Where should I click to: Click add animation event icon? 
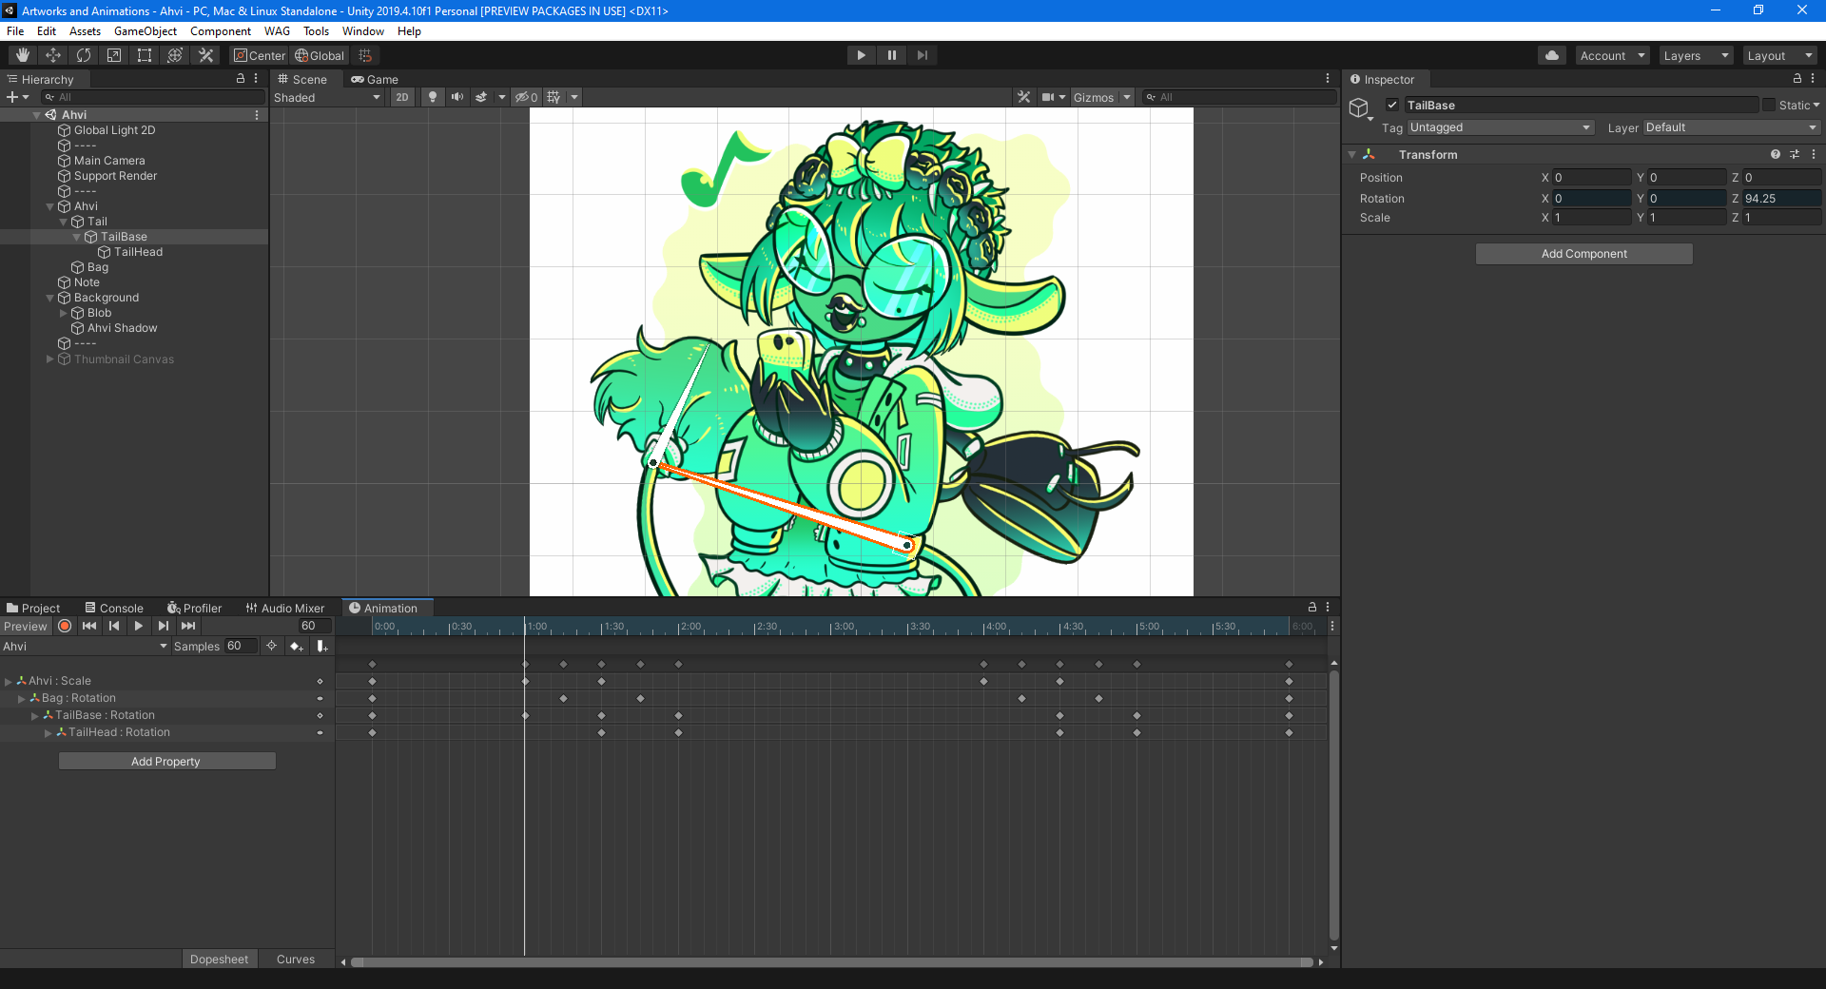point(322,646)
